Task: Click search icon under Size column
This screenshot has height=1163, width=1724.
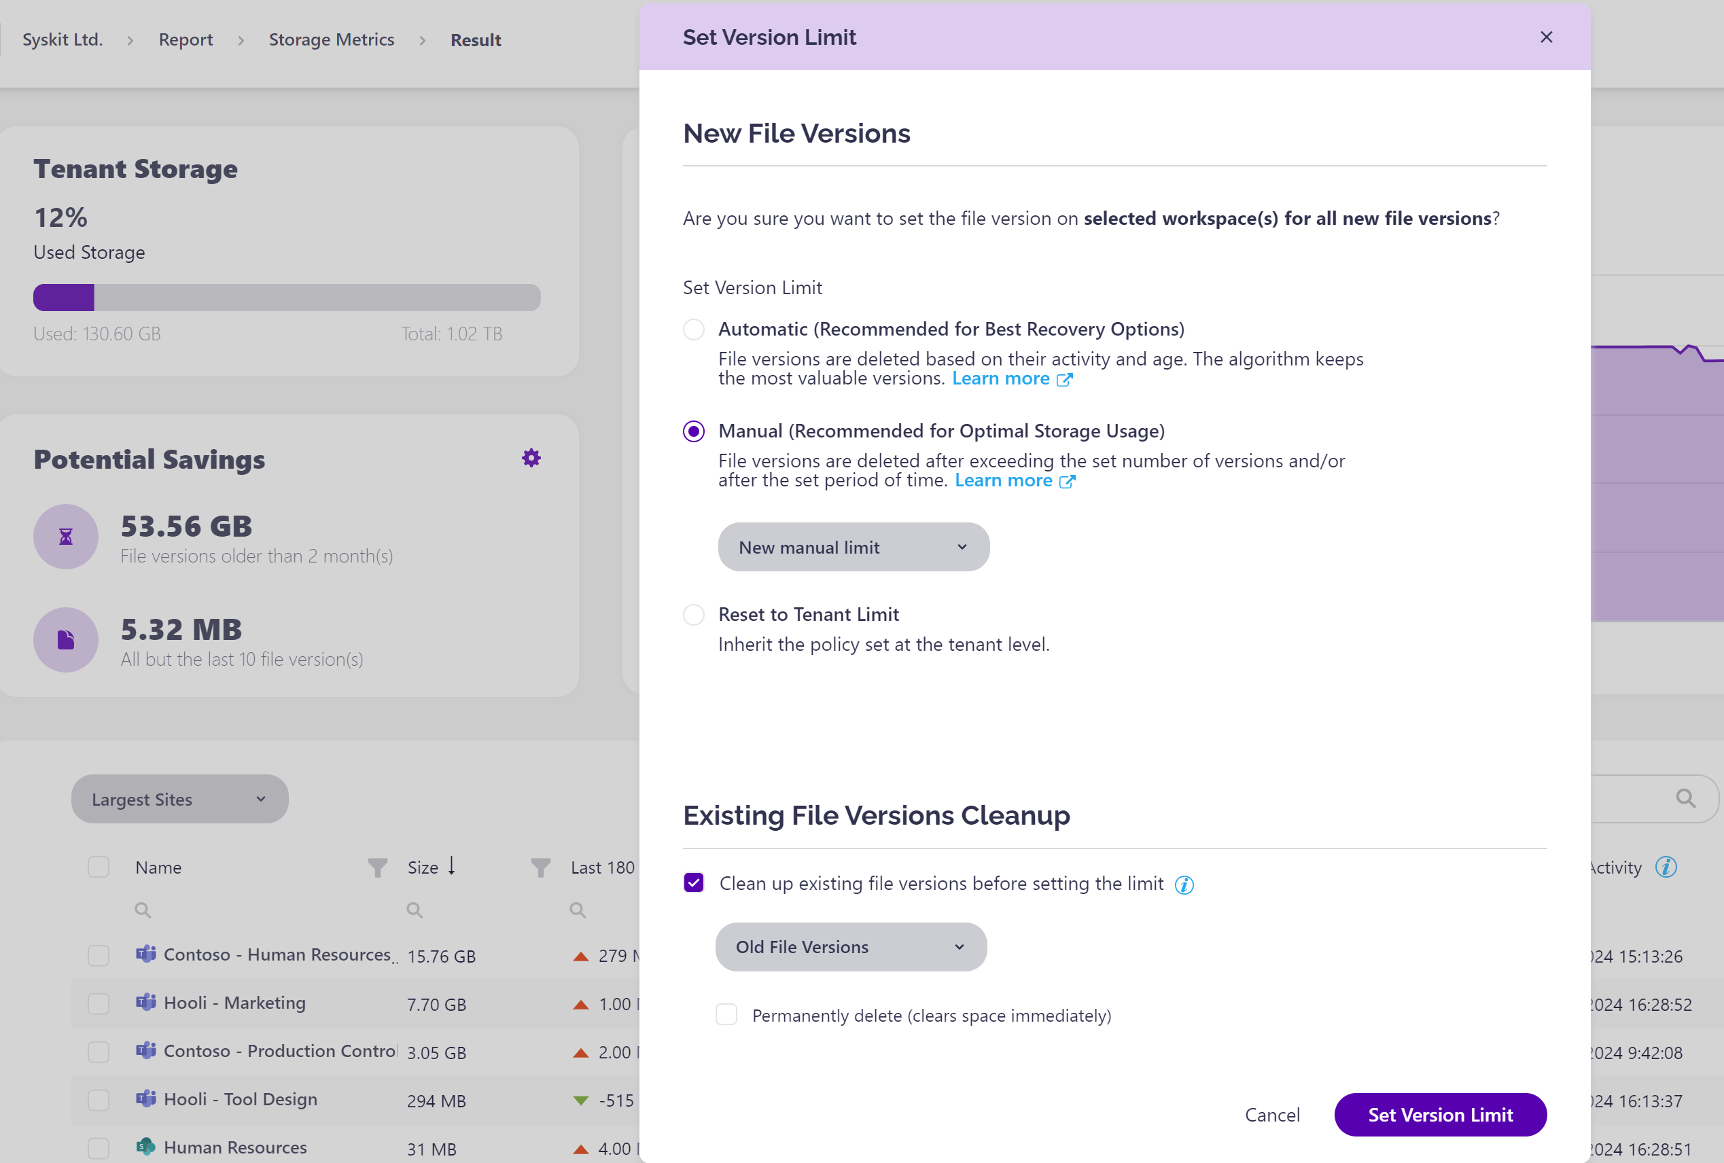Action: tap(414, 910)
